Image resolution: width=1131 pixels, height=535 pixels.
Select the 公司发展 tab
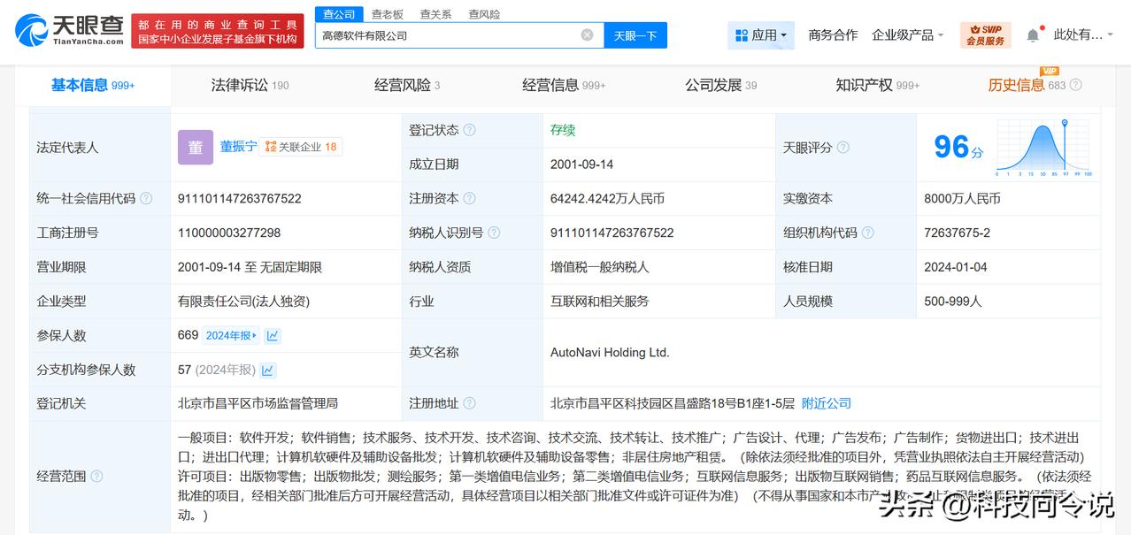coord(720,86)
